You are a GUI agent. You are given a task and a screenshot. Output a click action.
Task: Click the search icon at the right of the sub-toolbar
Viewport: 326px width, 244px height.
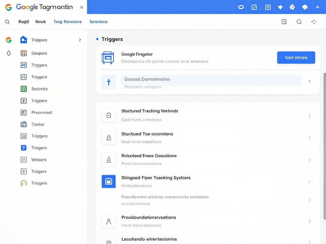point(299,22)
